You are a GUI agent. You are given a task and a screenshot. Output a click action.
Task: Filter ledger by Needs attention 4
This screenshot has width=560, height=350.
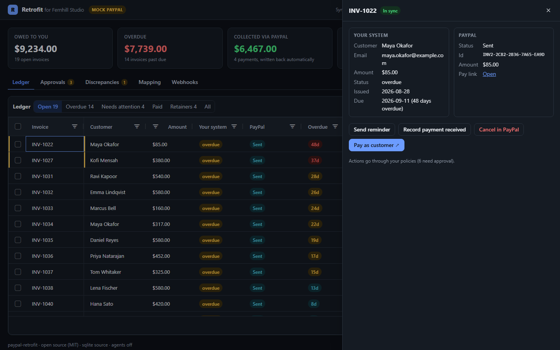pos(123,107)
